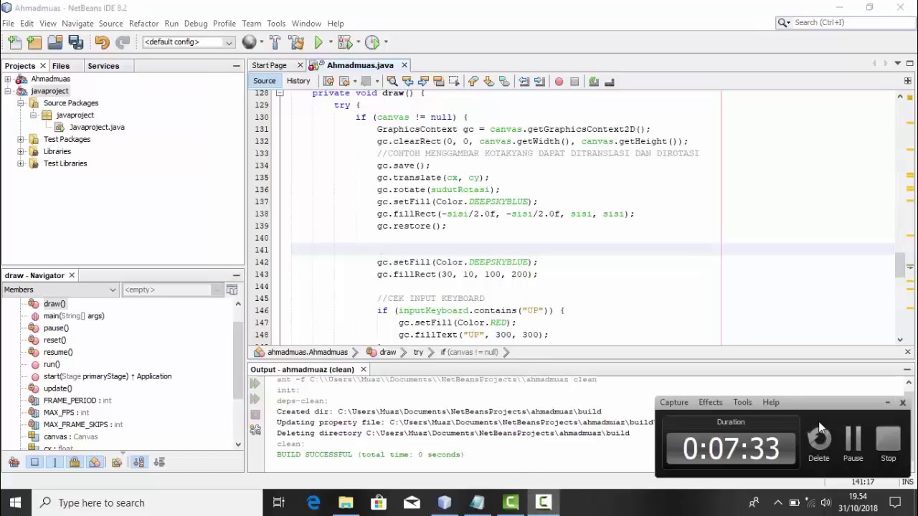Click the Uncomment lines editor icon
Image resolution: width=918 pixels, height=516 pixels.
click(x=610, y=81)
